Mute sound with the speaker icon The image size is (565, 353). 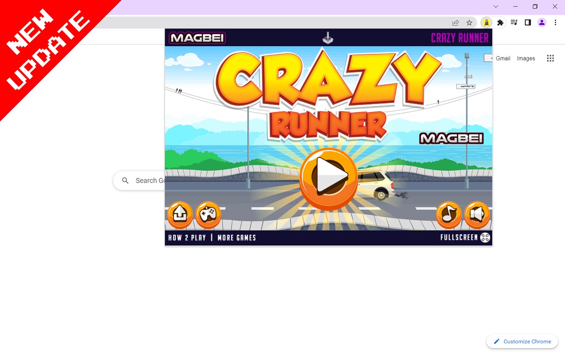(477, 214)
